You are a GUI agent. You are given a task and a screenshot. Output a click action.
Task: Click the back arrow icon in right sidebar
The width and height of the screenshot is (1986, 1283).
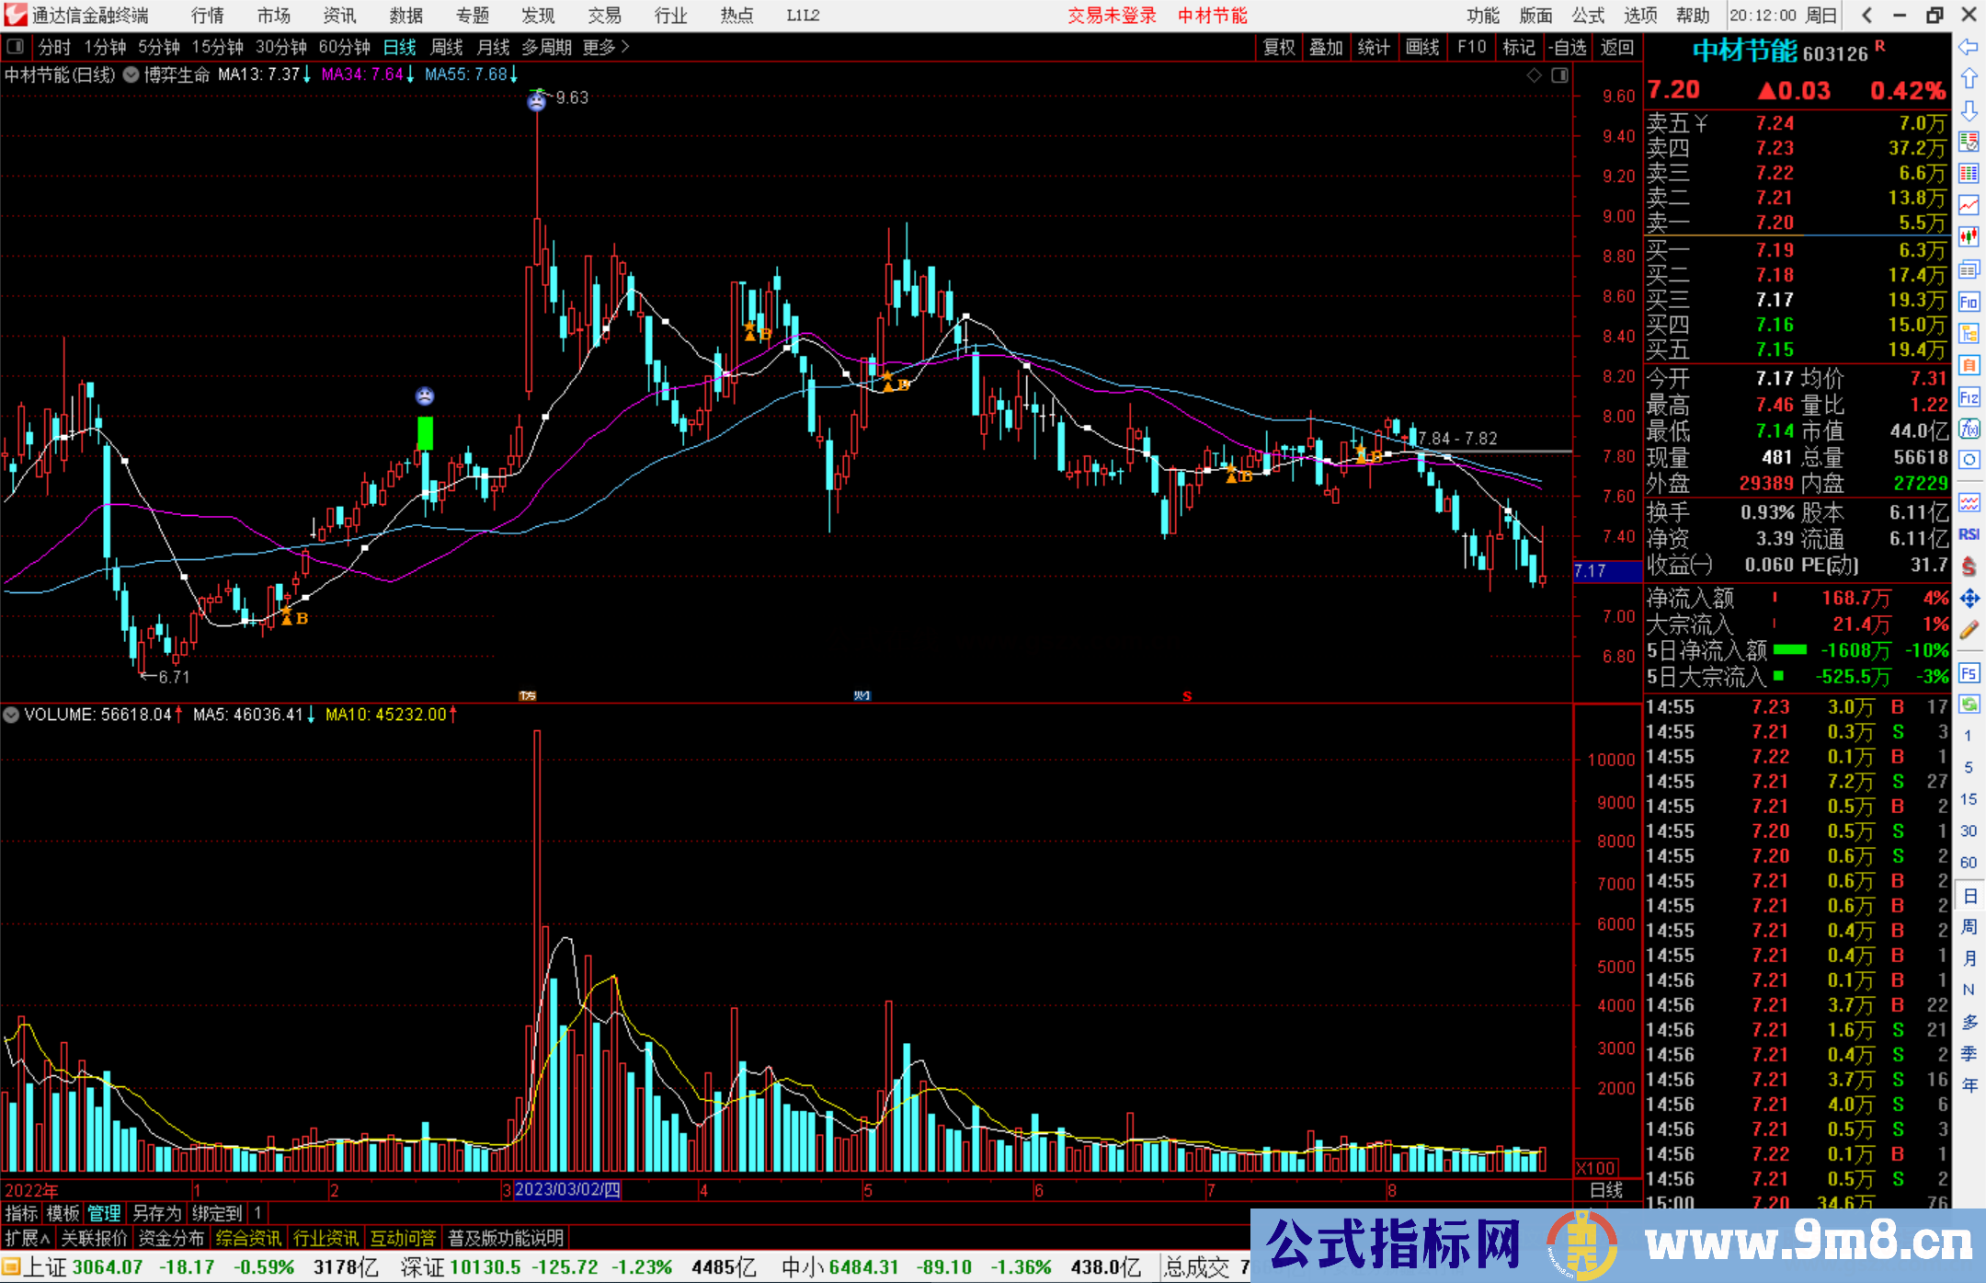click(1969, 47)
